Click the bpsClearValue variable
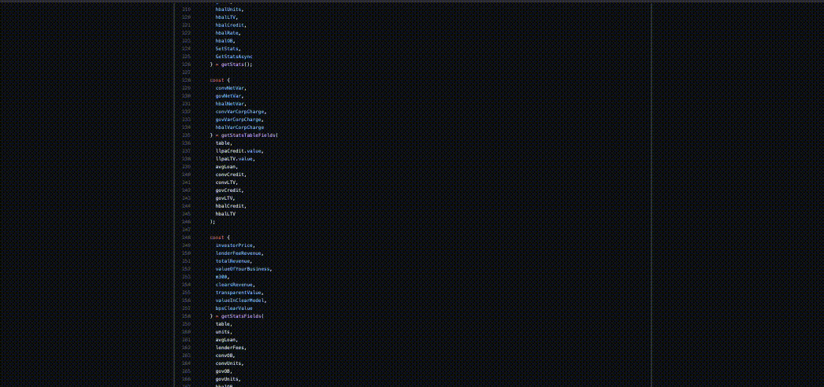Image resolution: width=824 pixels, height=387 pixels. (233, 308)
